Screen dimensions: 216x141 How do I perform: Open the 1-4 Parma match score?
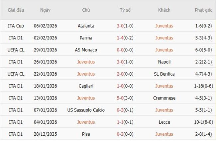120,38
